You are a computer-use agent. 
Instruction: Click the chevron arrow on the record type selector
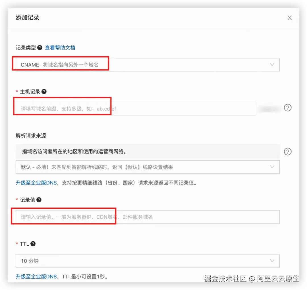click(272, 65)
